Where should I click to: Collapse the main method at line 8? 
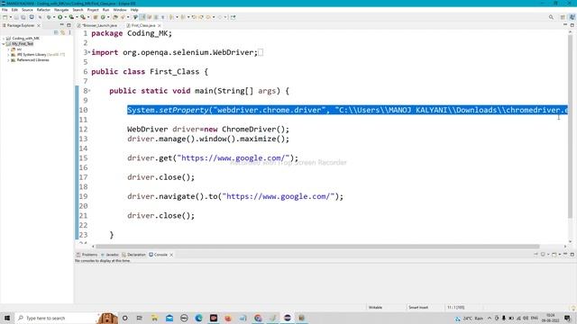pyautogui.click(x=89, y=91)
